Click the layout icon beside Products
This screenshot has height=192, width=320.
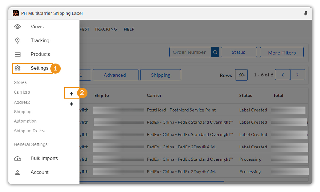[17, 54]
